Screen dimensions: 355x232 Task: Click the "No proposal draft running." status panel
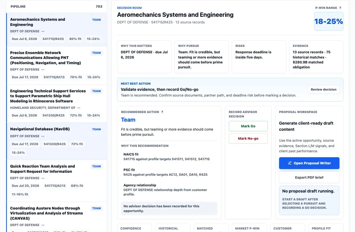pos(309,200)
